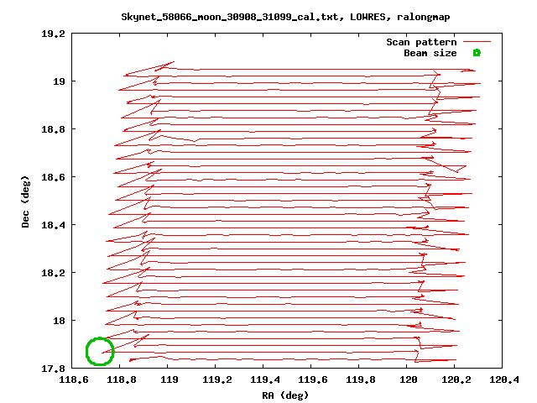Click the 17.8 Dec axis tick label
Image resolution: width=537 pixels, height=403 pixels.
pyautogui.click(x=53, y=369)
